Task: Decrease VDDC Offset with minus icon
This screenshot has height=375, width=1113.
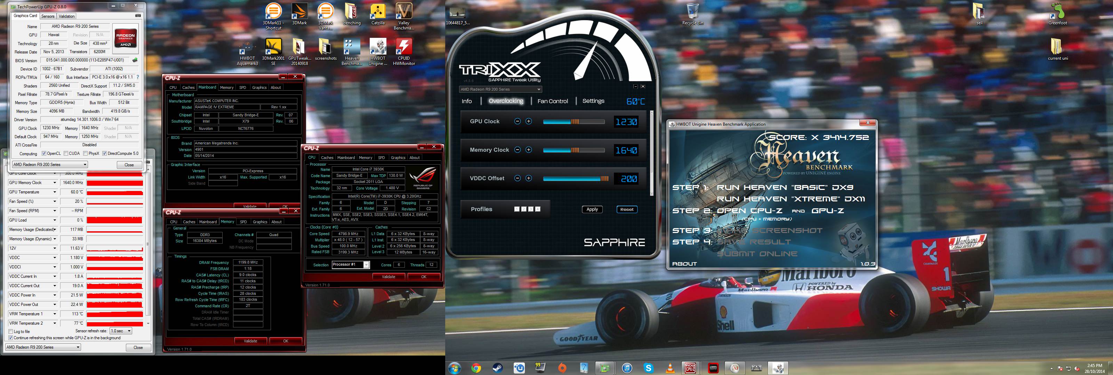Action: pyautogui.click(x=518, y=178)
